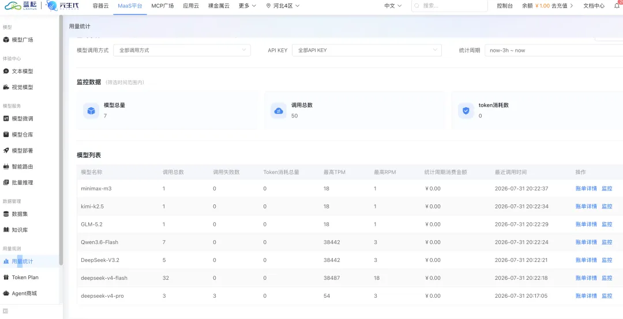Open 账单详情 for deepseek-v4-pro
The width and height of the screenshot is (623, 319).
(586, 295)
